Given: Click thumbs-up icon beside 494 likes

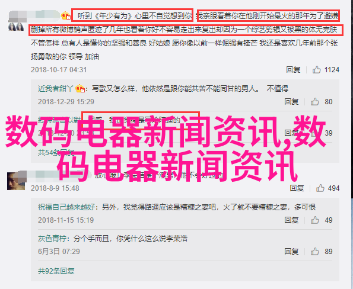Looking at the screenshot, I should 320,188.
